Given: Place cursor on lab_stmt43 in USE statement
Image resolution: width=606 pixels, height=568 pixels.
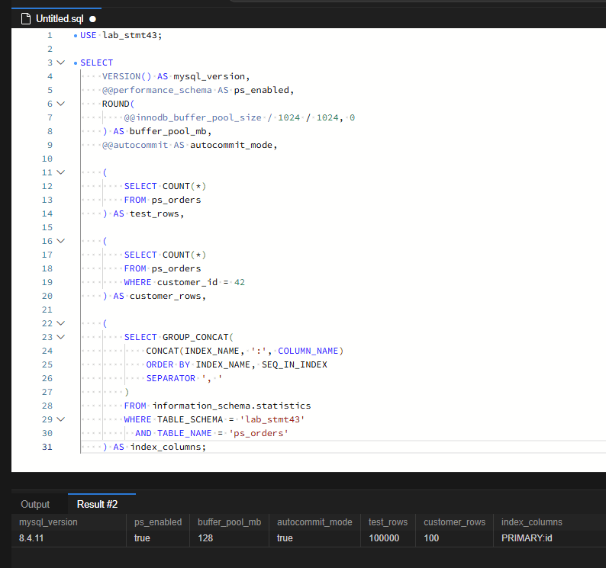Looking at the screenshot, I should coord(130,36).
